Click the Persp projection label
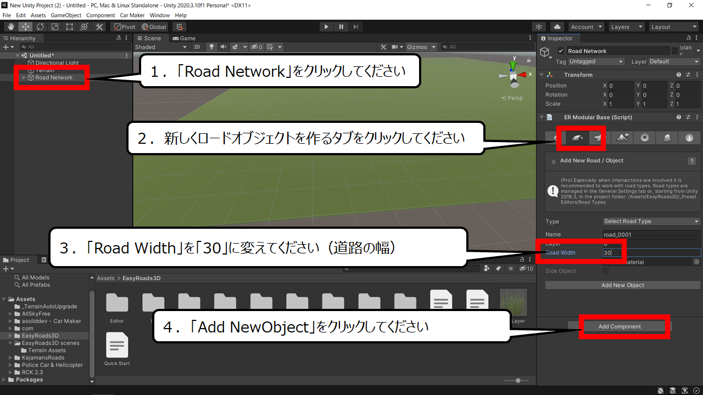The height and width of the screenshot is (395, 703). tap(511, 98)
